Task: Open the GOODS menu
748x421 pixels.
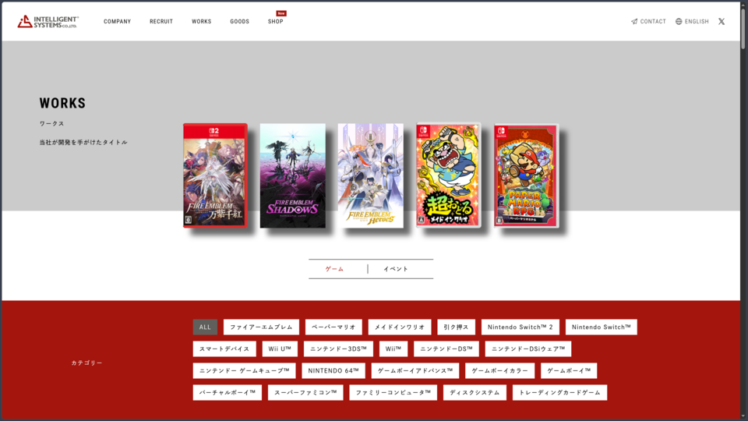Action: tap(239, 22)
